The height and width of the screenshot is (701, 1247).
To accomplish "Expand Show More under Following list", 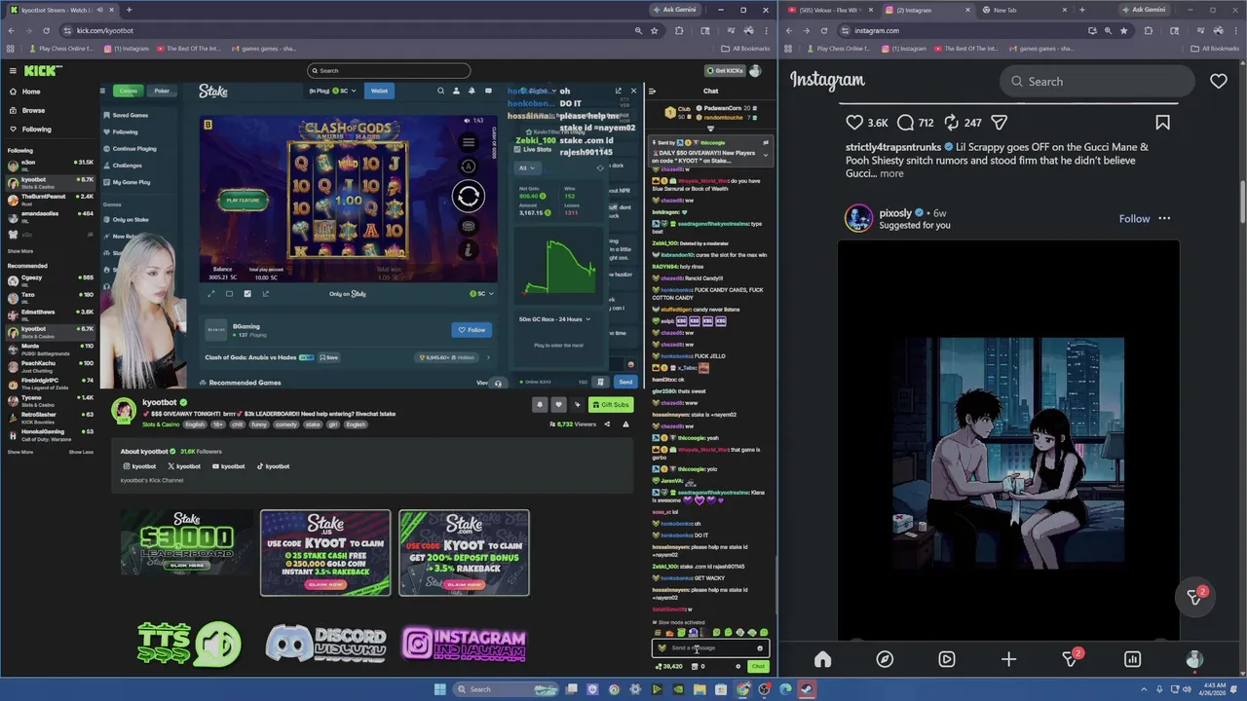I will (x=20, y=250).
